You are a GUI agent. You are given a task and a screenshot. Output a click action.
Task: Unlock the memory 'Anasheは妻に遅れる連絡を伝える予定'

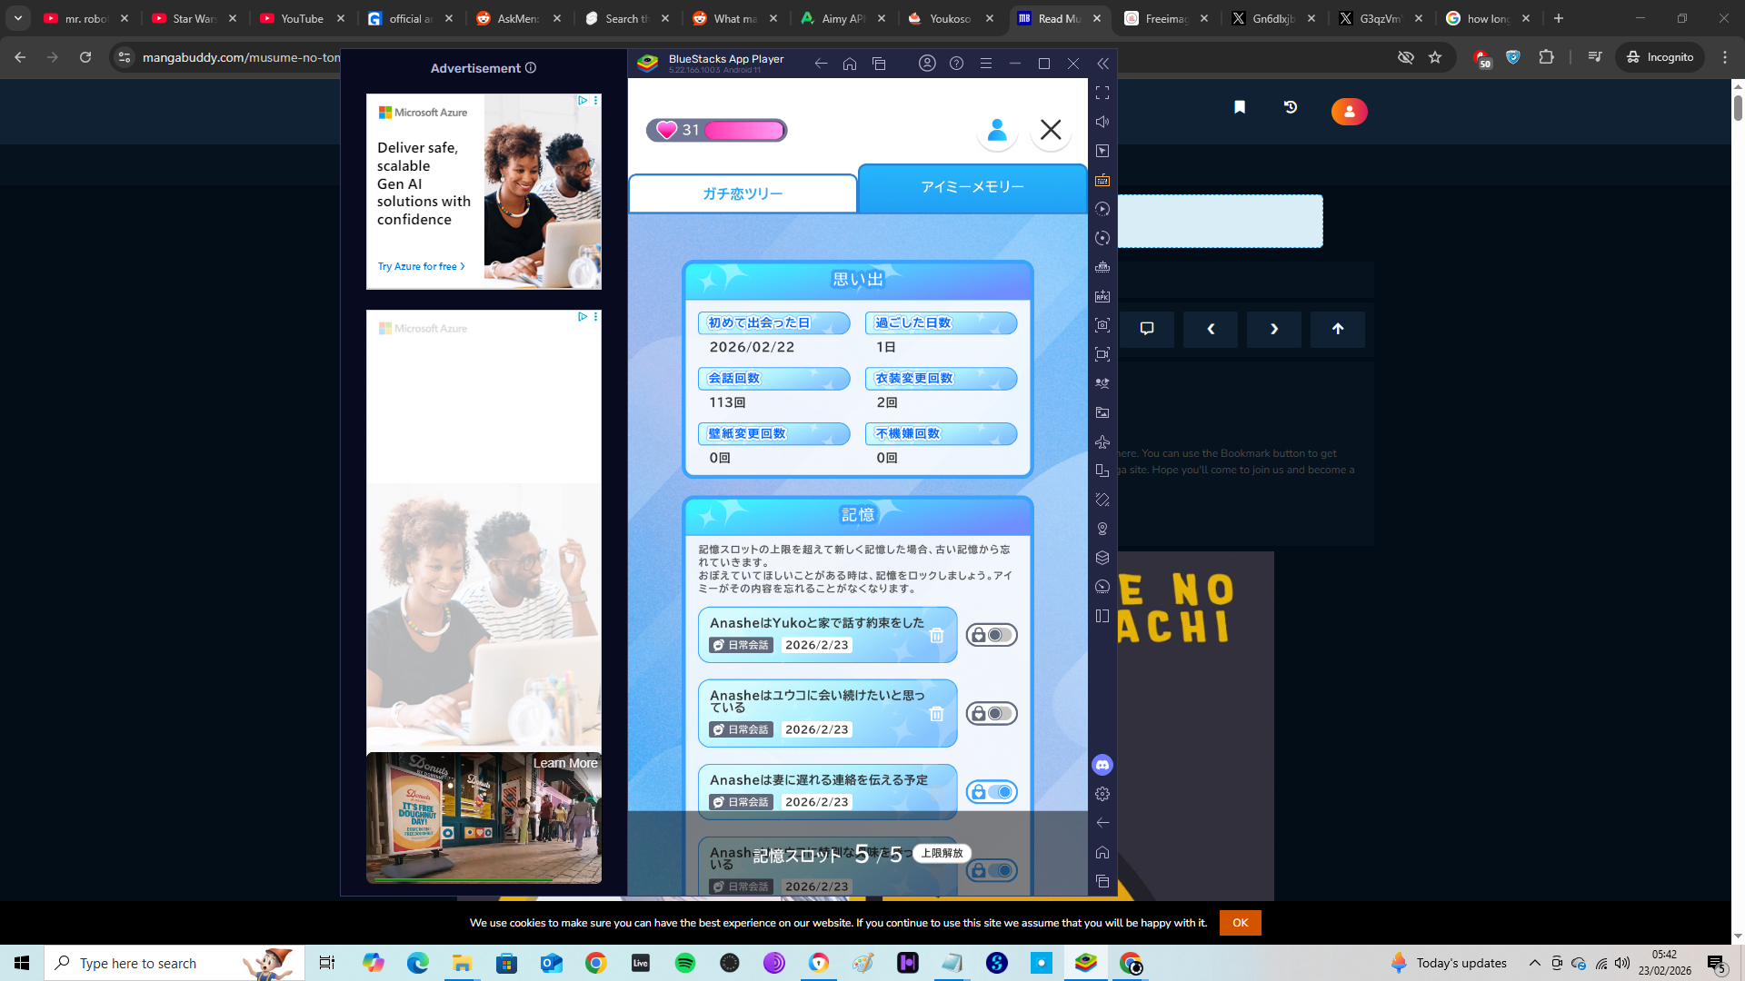click(992, 792)
